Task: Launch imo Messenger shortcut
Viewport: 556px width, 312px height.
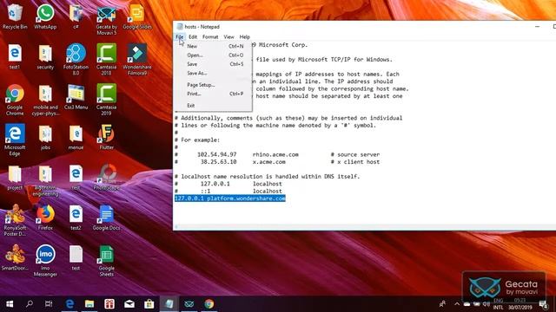Action: [45, 260]
